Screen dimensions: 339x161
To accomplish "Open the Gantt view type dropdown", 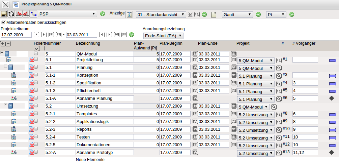I will (237, 14).
